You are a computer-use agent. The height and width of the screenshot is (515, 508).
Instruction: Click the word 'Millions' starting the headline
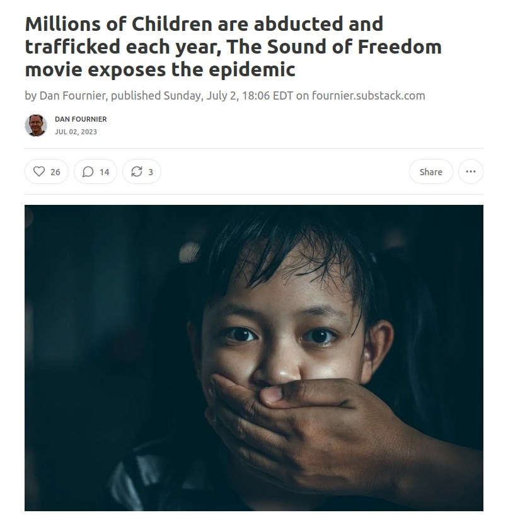(62, 24)
